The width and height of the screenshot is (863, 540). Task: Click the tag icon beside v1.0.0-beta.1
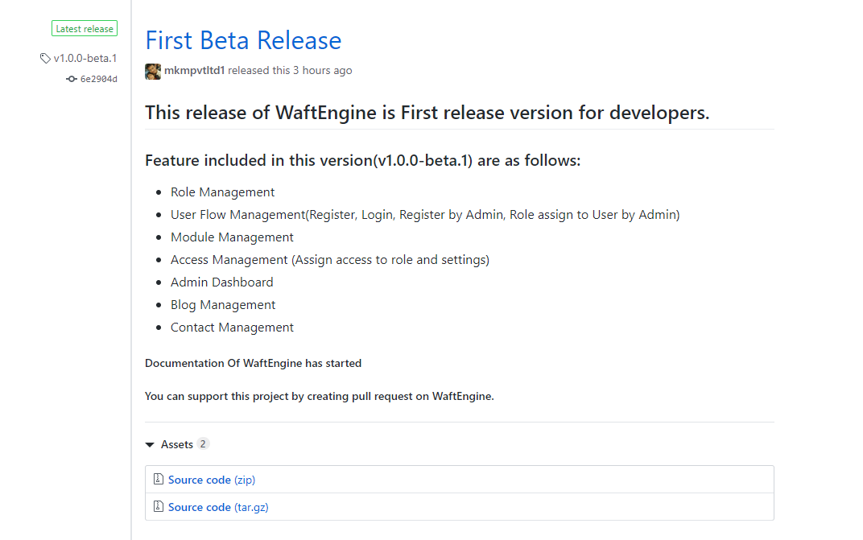click(x=45, y=58)
